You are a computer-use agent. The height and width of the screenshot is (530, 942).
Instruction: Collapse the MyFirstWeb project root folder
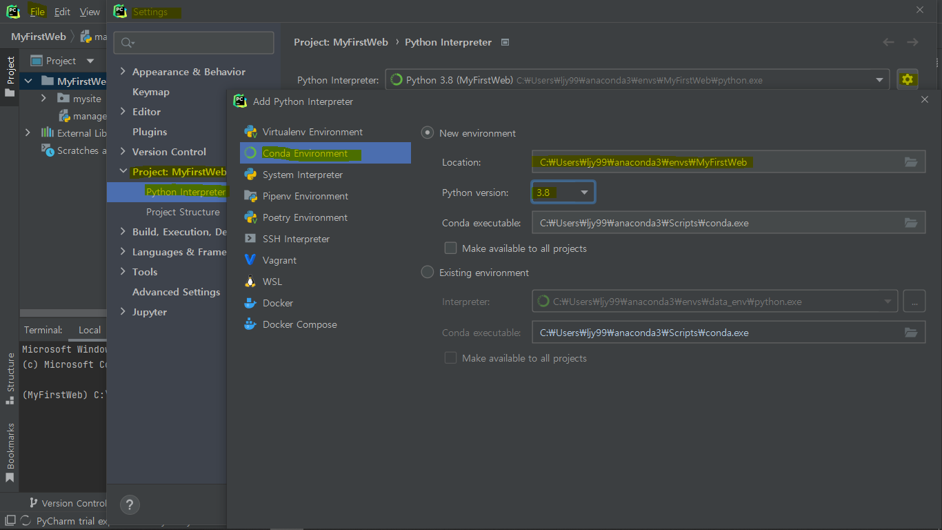(x=28, y=81)
